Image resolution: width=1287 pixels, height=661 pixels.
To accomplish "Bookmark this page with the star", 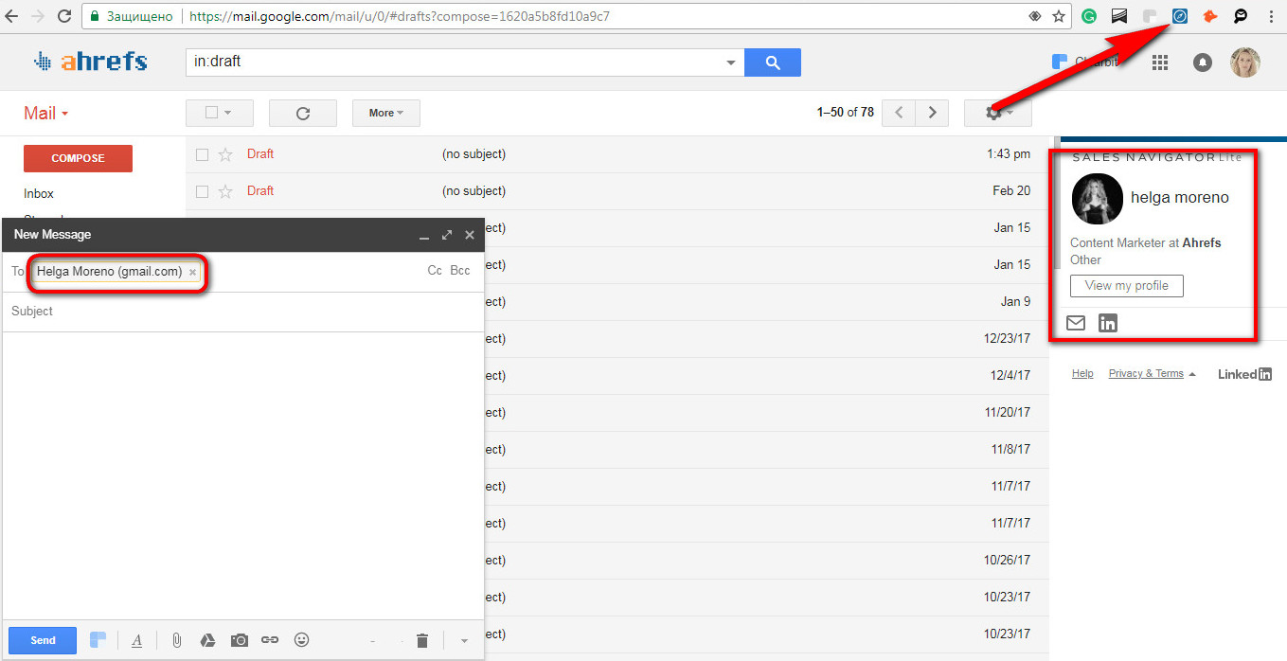I will click(1059, 16).
